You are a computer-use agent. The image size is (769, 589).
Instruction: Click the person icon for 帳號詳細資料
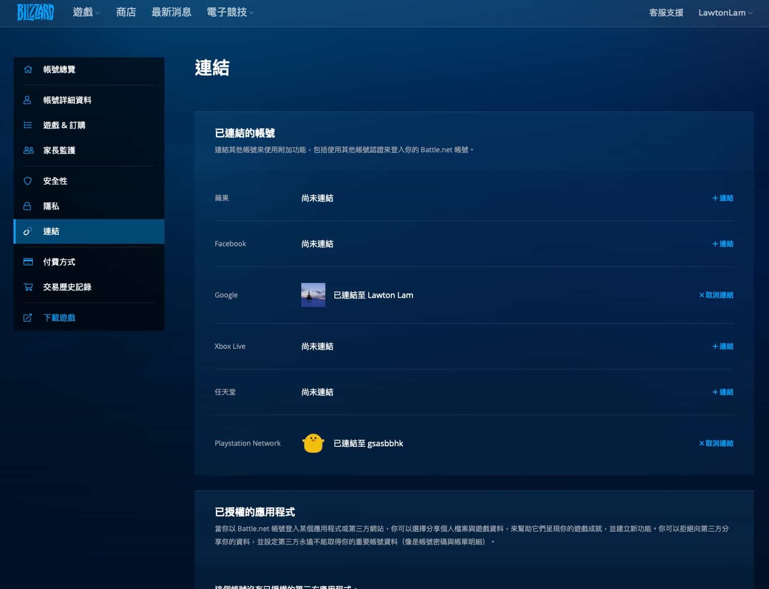[x=28, y=100]
